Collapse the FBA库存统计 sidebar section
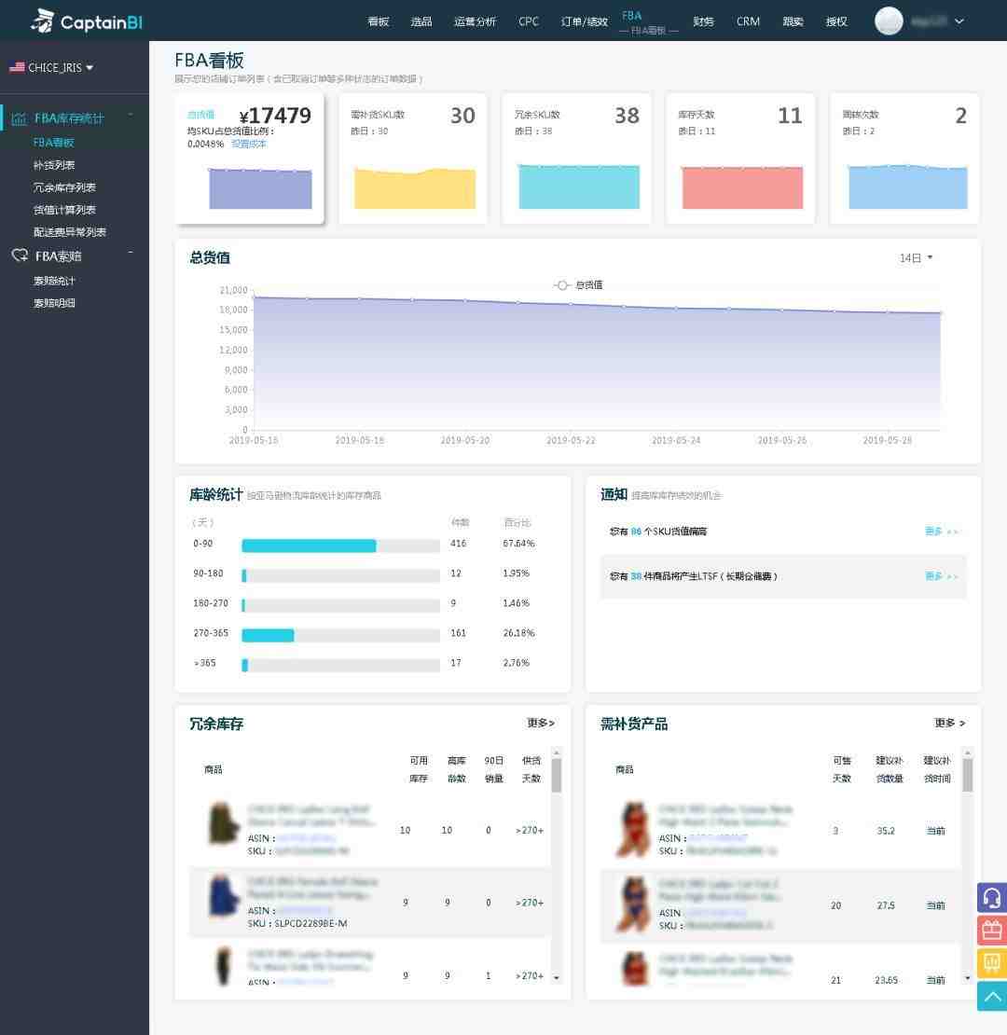 click(x=131, y=117)
